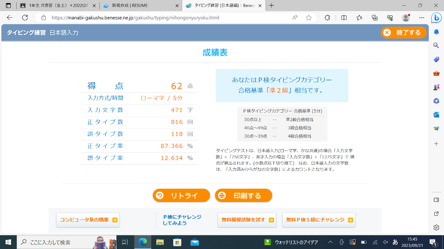Add this page to favorites
Viewport: 444px width, 249px height.
click(x=309, y=18)
